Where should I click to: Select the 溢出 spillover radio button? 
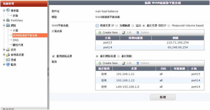(133, 25)
